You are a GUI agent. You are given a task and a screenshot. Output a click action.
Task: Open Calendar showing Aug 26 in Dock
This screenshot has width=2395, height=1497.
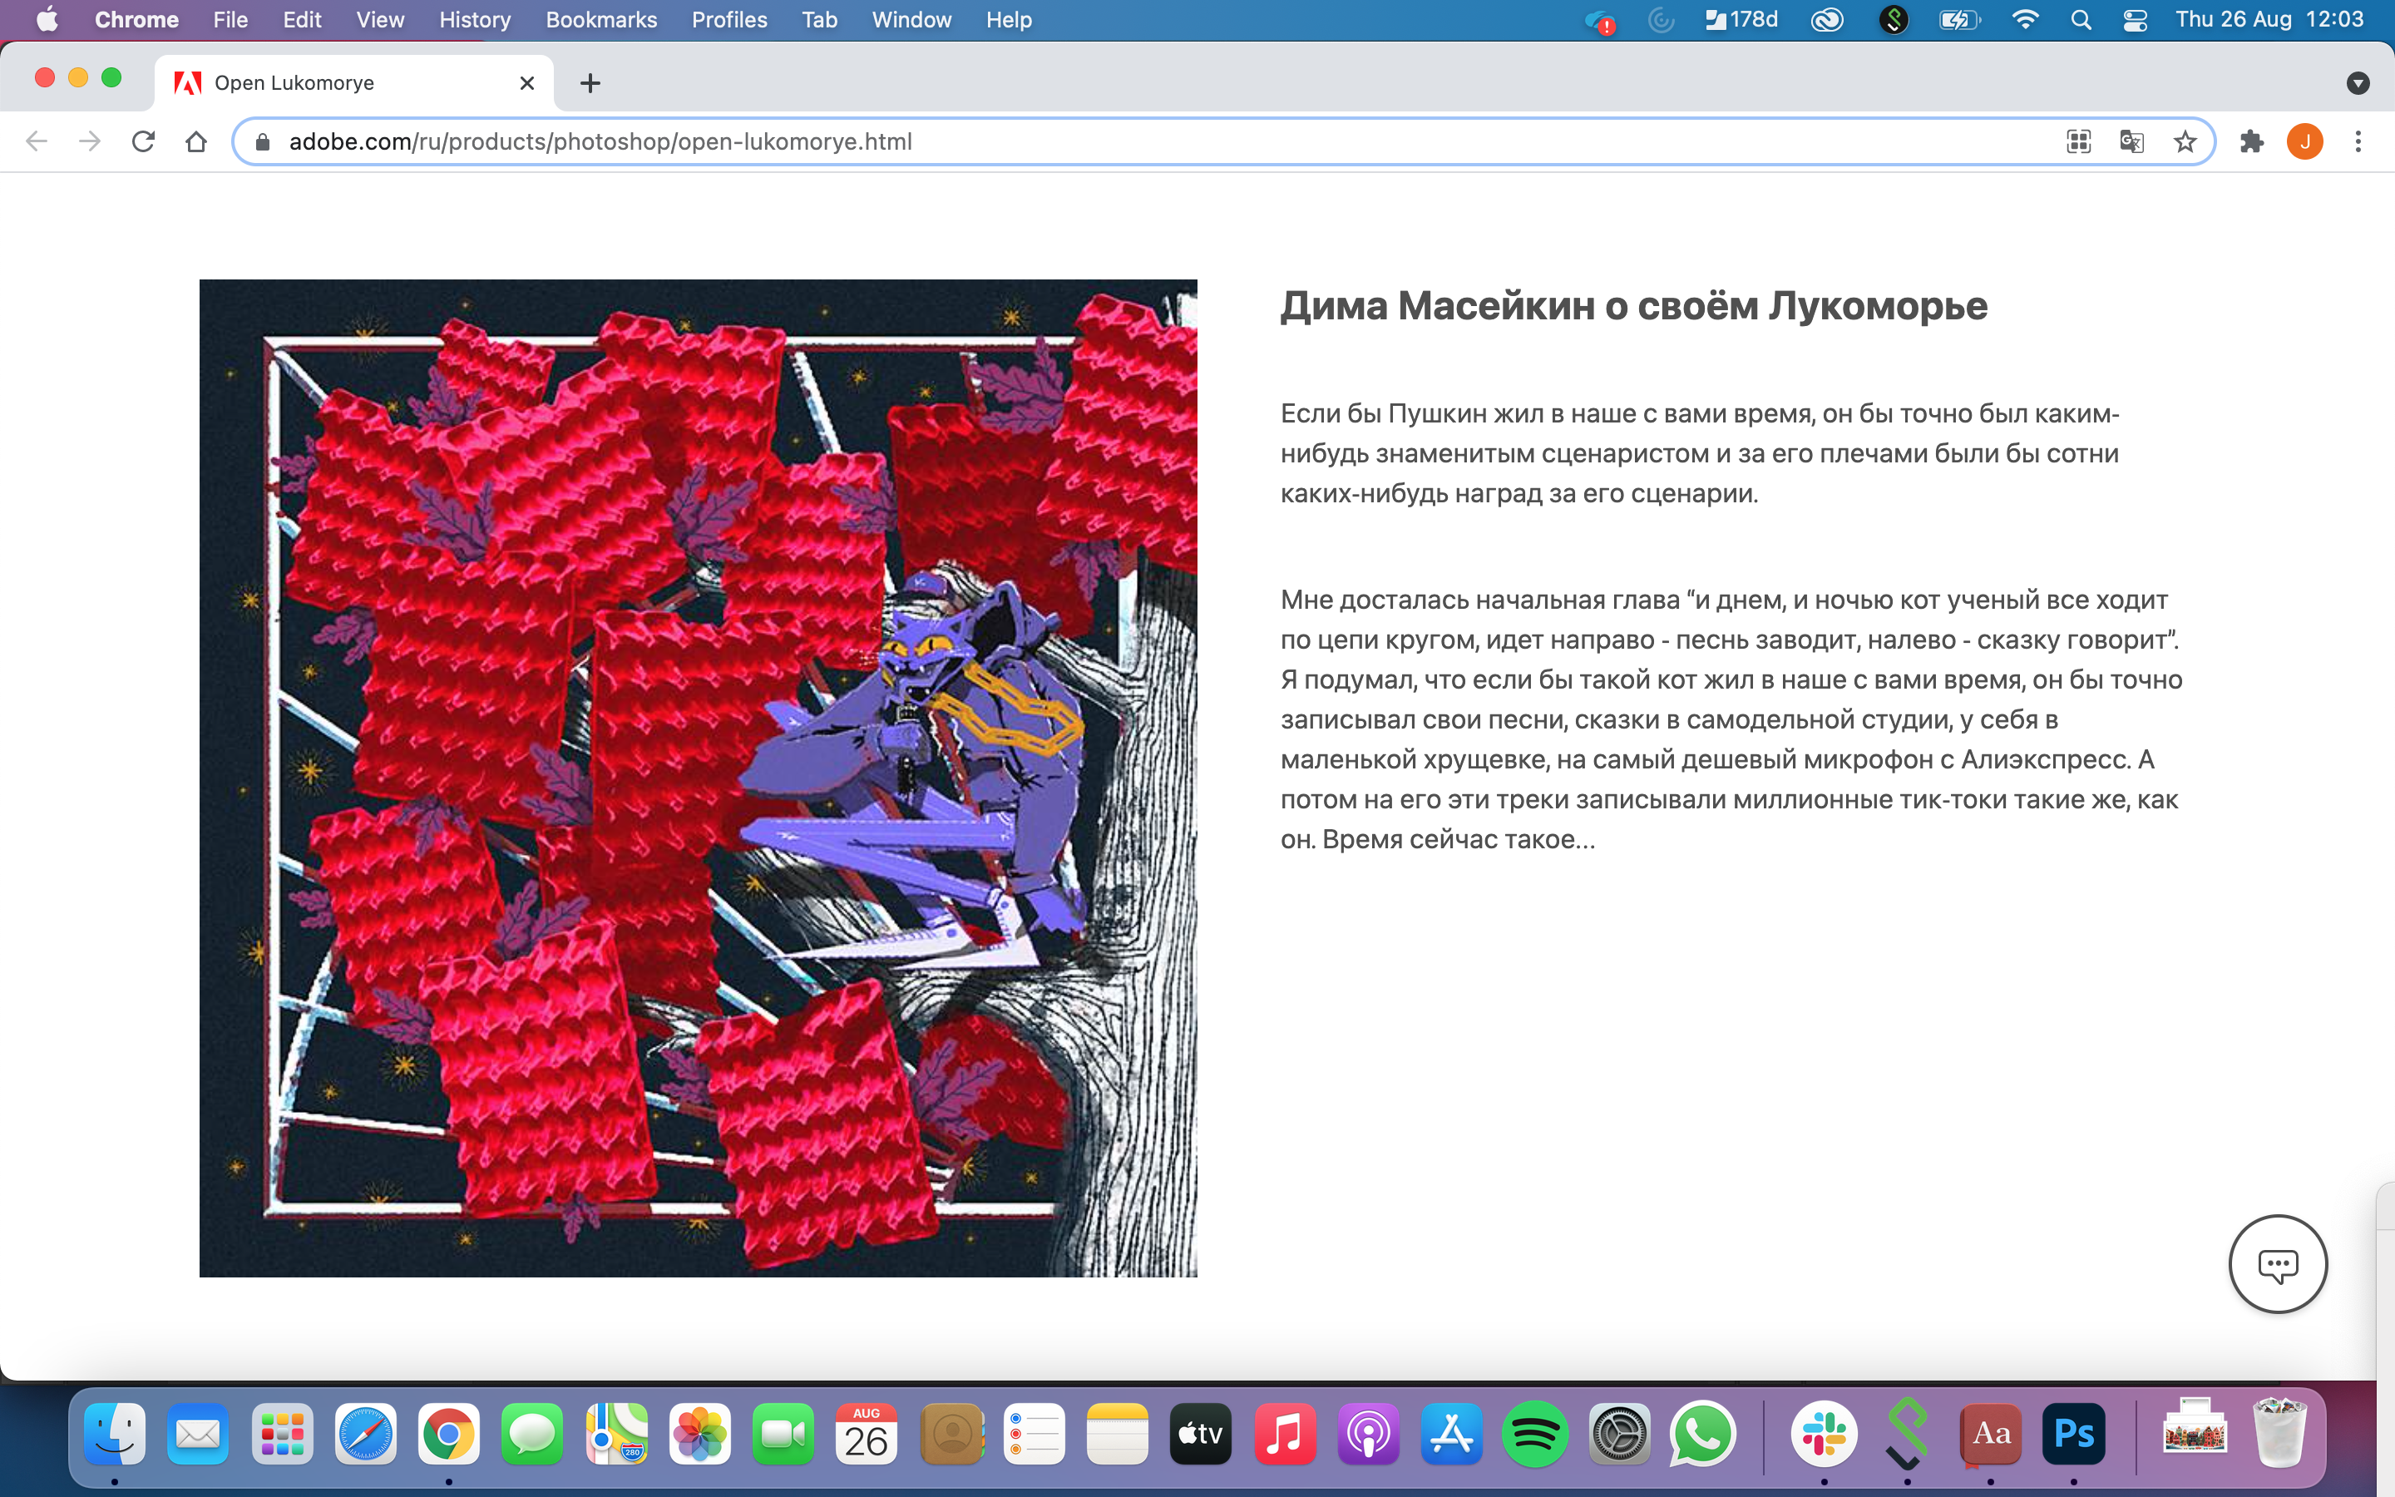click(x=866, y=1434)
